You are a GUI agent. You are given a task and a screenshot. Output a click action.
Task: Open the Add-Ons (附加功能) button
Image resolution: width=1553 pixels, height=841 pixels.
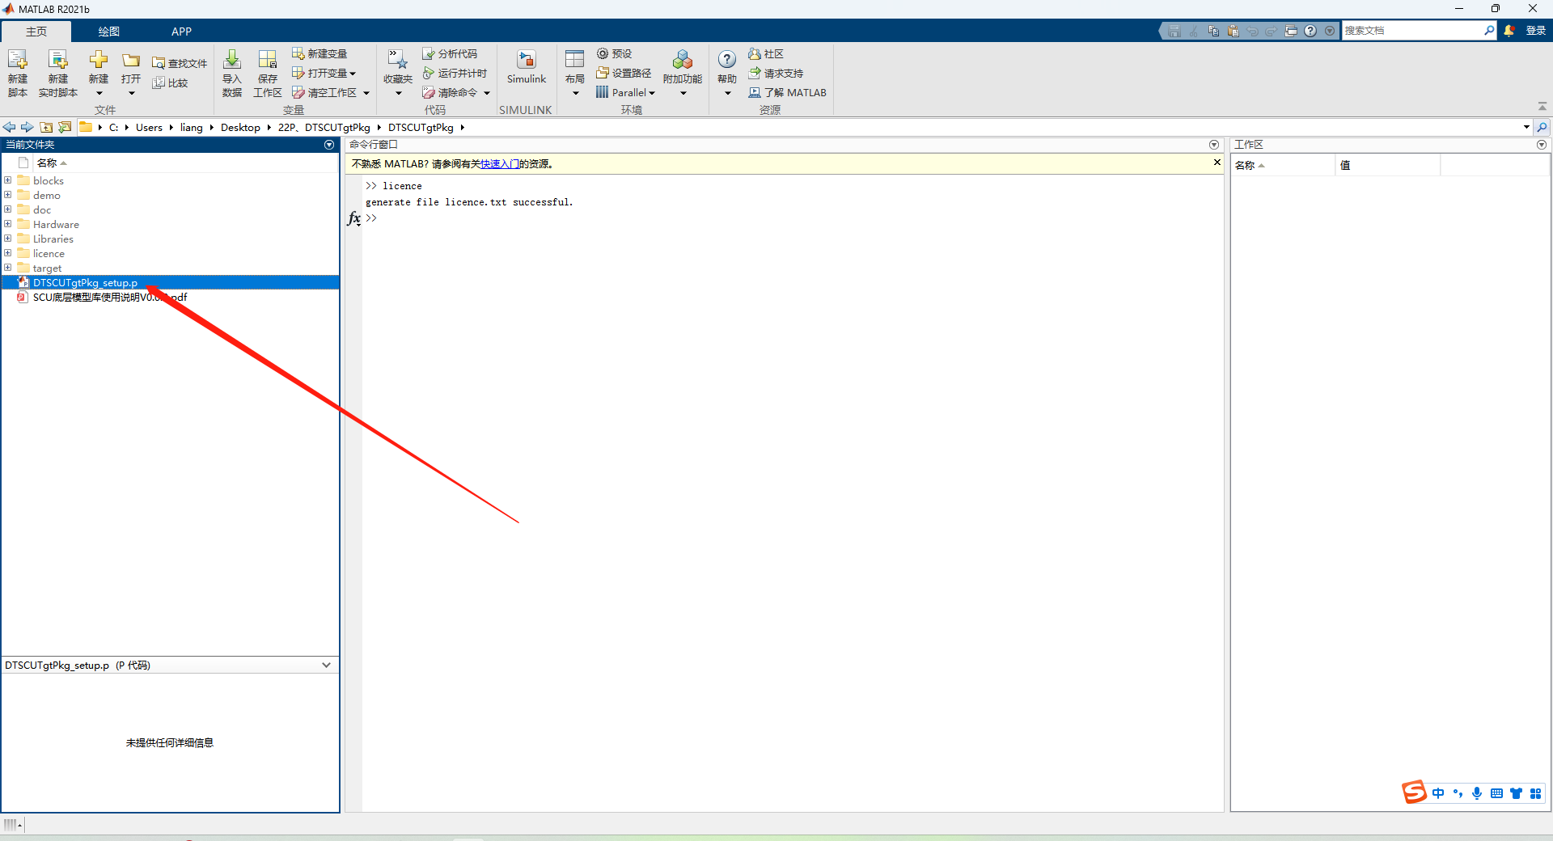(x=683, y=73)
